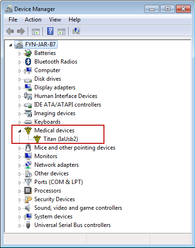Open the File menu
Viewport: 195px width, 248px height.
13,20
